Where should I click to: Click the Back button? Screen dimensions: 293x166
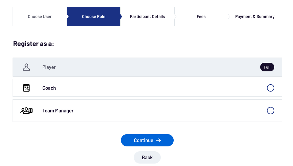(x=147, y=157)
